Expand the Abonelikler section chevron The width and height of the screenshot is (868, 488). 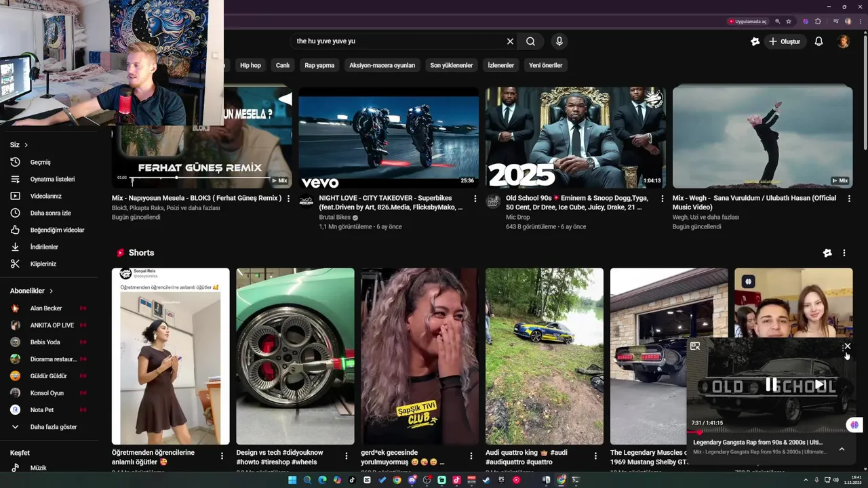(x=51, y=291)
